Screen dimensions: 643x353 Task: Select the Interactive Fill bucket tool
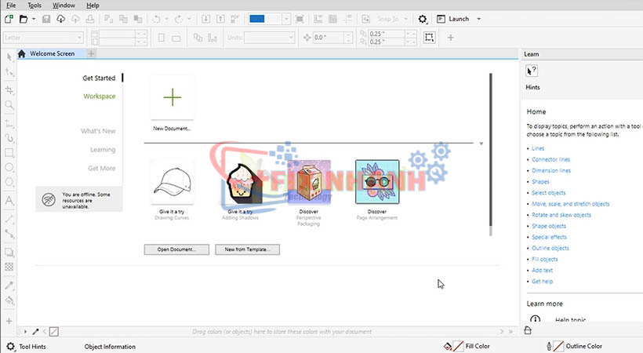pos(9,300)
